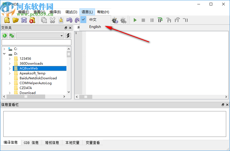Float the 信息查看栏 panel
This screenshot has width=230, height=151.
point(223,105)
